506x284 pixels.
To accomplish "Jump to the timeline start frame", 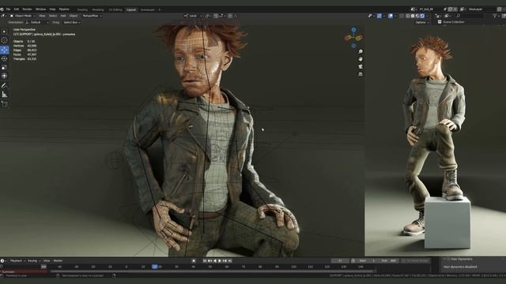I will pyautogui.click(x=205, y=261).
